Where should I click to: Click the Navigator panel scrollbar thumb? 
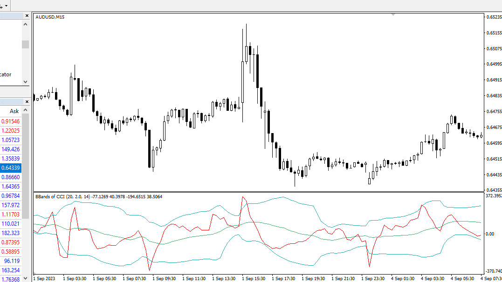[26, 45]
